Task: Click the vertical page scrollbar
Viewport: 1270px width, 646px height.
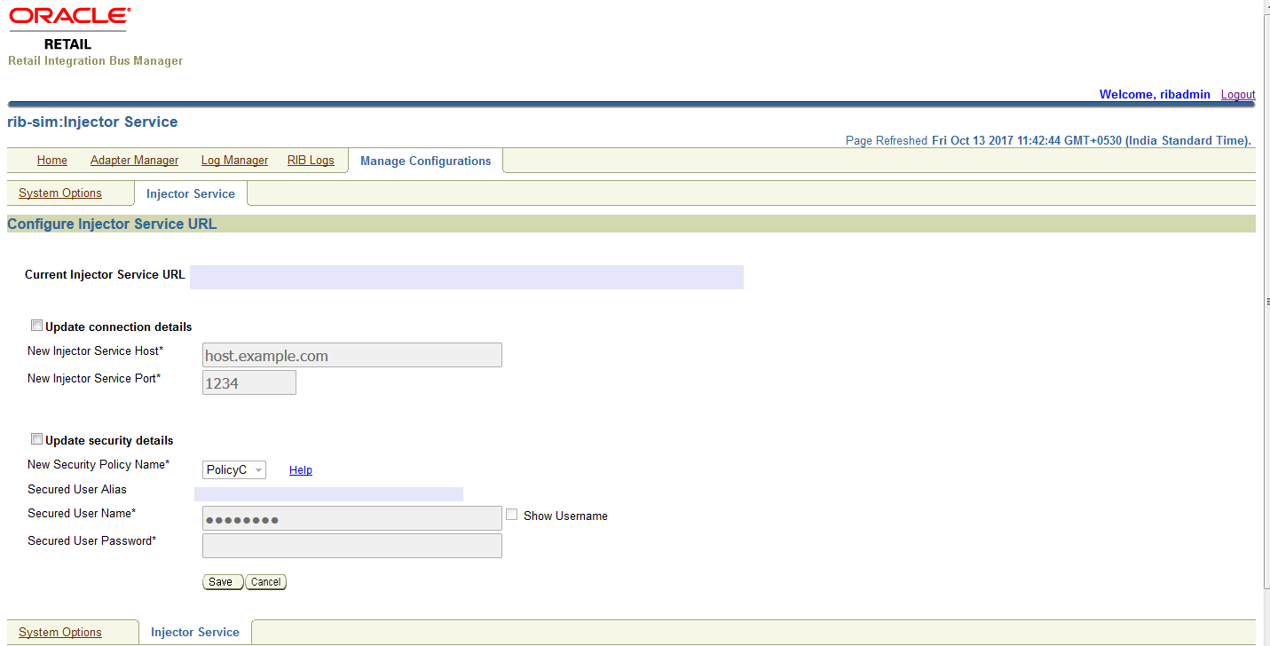Action: pos(1266,302)
